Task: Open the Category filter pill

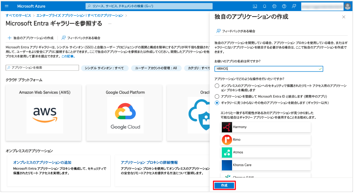Action: coord(197,68)
